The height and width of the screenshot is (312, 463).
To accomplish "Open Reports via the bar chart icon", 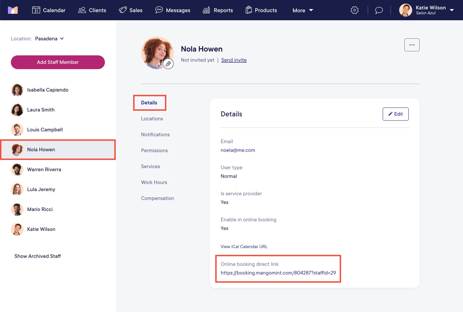I will click(206, 10).
